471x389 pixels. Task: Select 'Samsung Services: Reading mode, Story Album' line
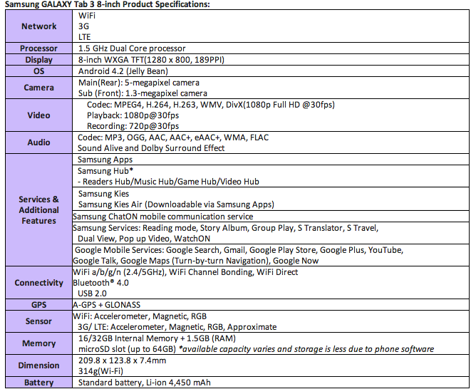pyautogui.click(x=225, y=228)
